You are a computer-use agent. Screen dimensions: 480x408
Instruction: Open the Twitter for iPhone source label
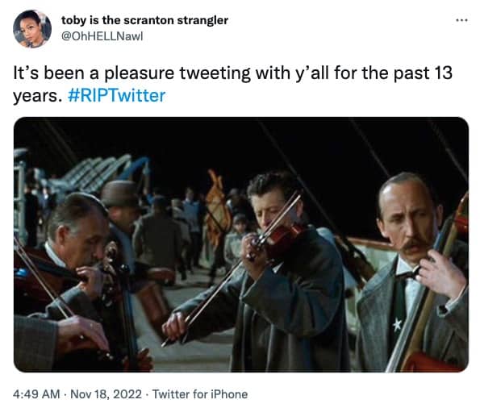(x=200, y=394)
